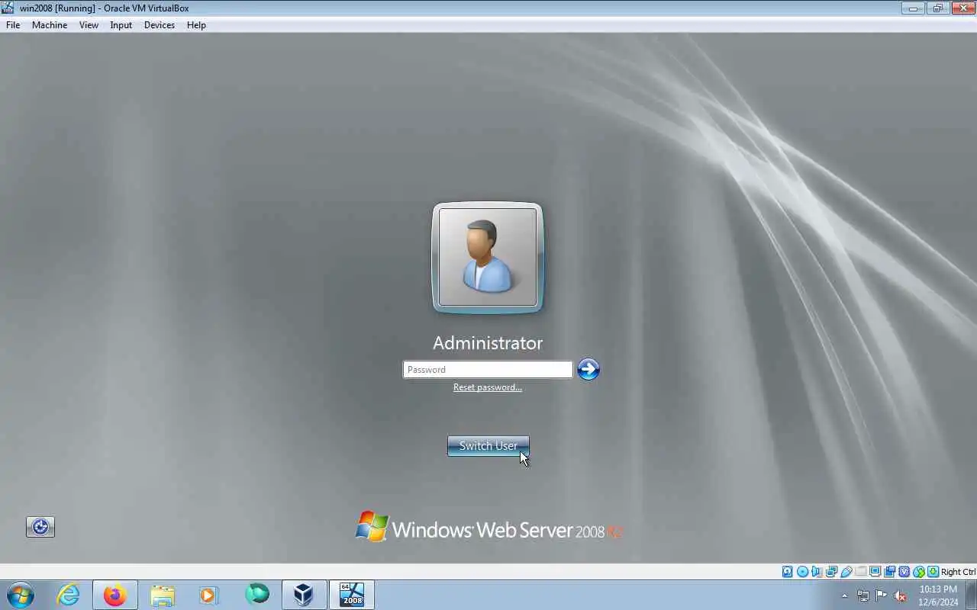Click the network tray icon
Viewport: 977px width, 610px height.
coord(863,596)
